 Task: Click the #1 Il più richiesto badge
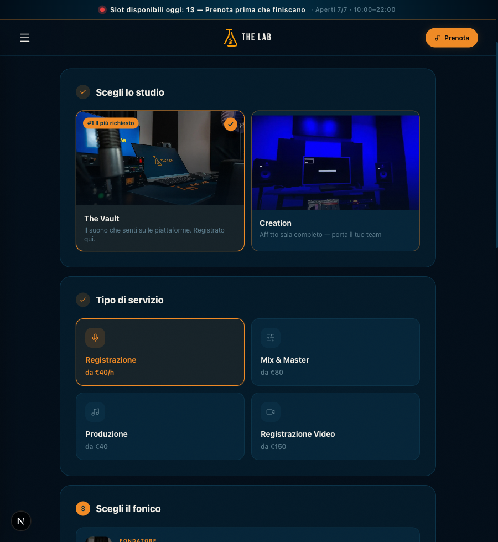coord(111,123)
